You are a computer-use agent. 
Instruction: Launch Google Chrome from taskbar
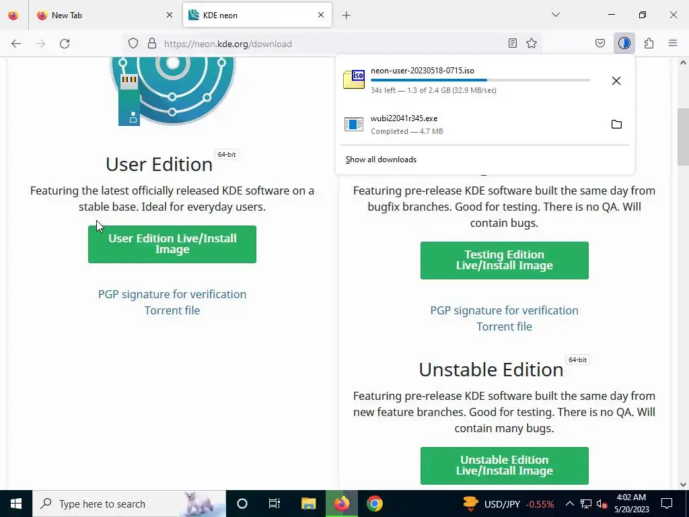pyautogui.click(x=375, y=504)
